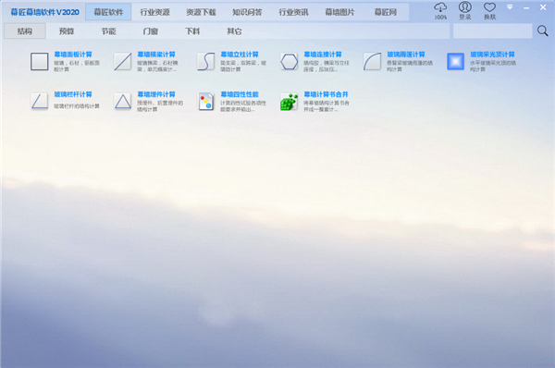
Task: Open the 幕墙立柱计算 S-curve icon
Action: click(x=206, y=62)
